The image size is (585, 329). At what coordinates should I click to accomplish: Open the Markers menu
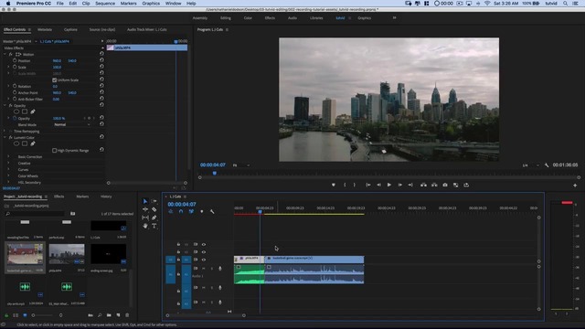[x=128, y=4]
